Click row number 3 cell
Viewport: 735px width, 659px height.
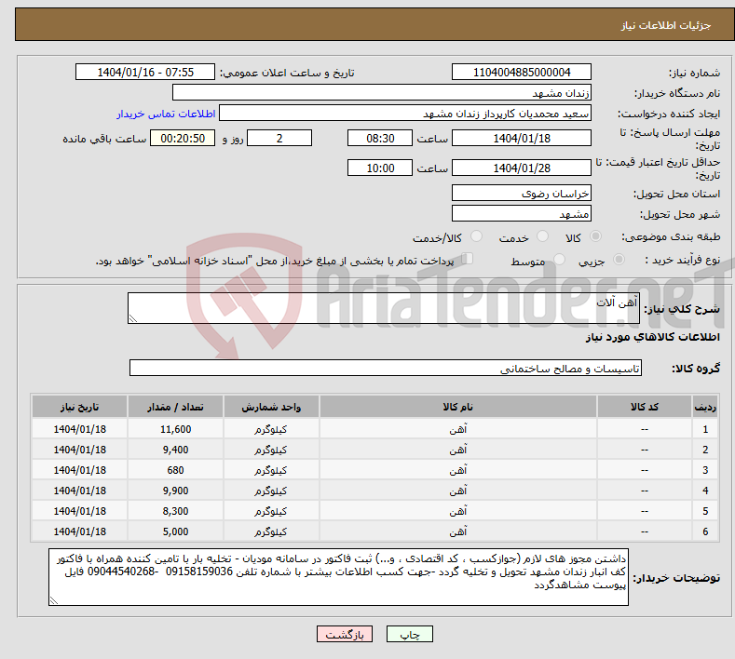705,470
